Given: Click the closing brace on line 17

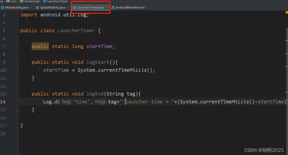Looking at the screenshot, I should pos(22,126).
